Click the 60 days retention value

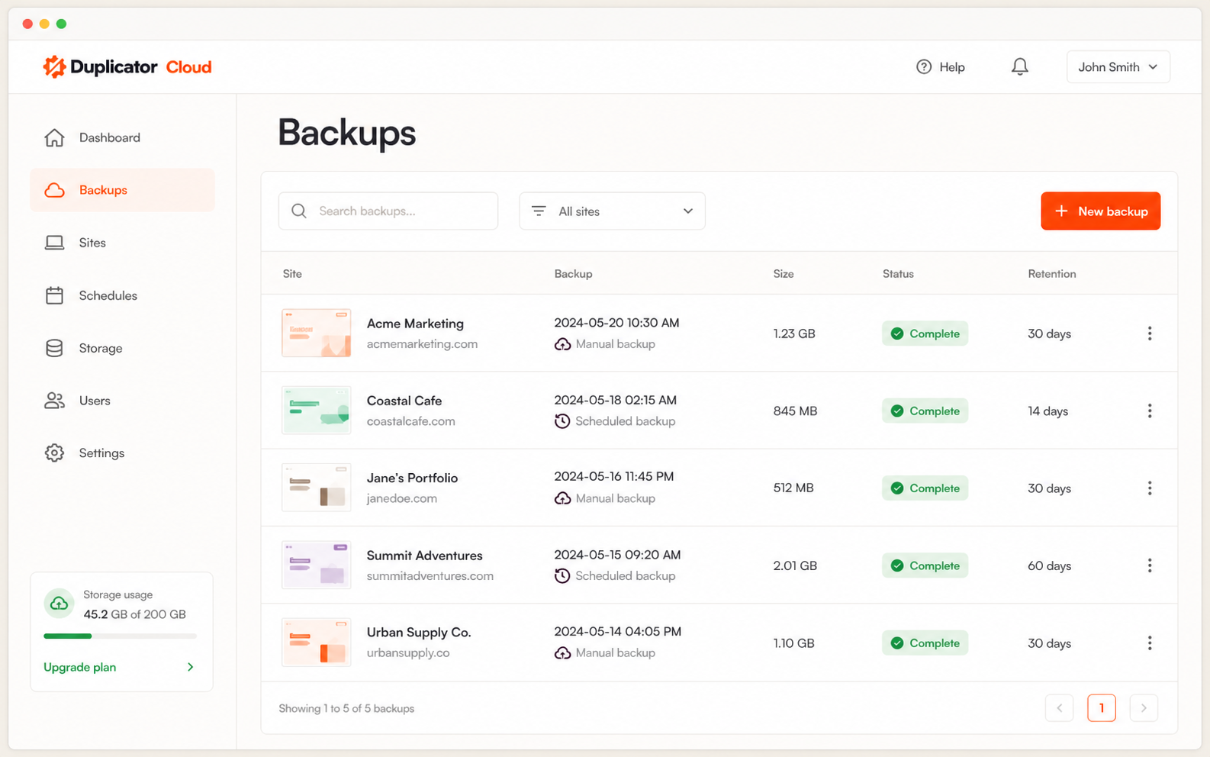click(1049, 565)
